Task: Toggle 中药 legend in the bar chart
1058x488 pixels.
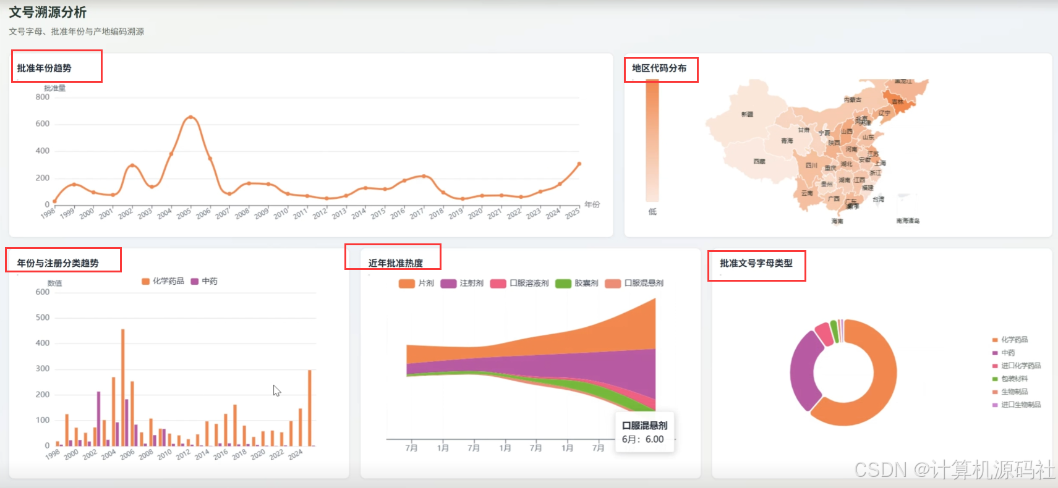Action: (204, 281)
